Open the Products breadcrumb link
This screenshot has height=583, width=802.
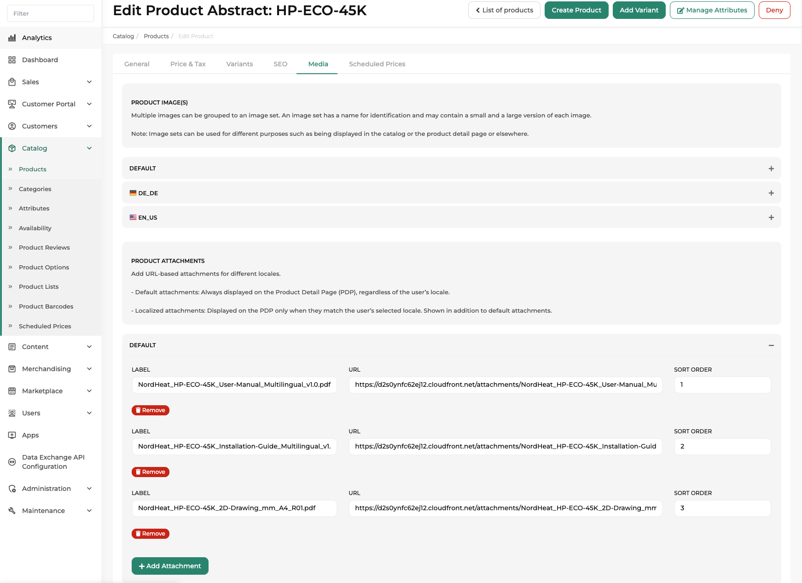pyautogui.click(x=156, y=36)
